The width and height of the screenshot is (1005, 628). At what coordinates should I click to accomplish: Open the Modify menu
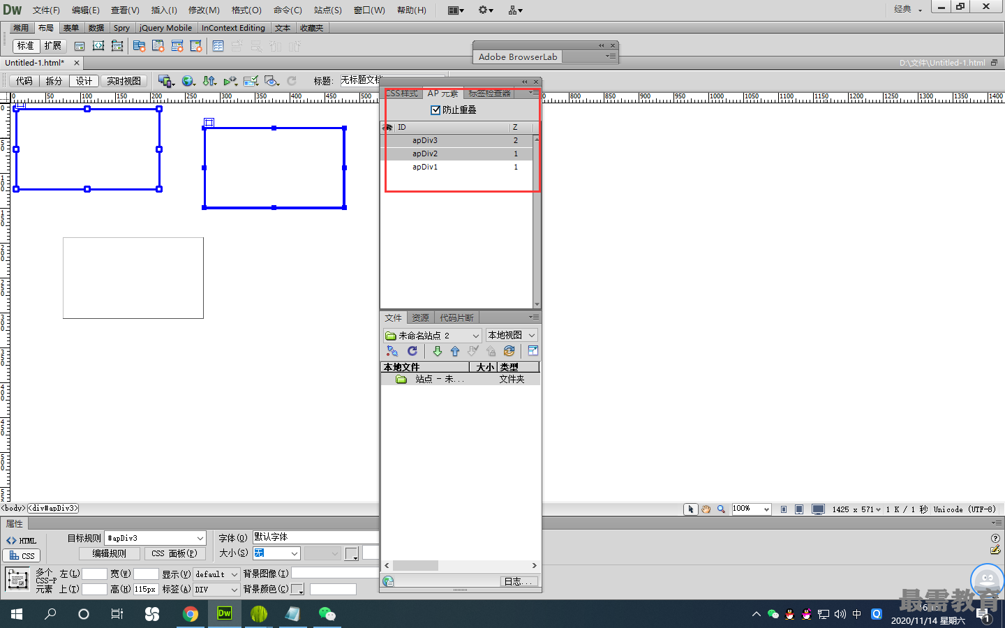(204, 10)
